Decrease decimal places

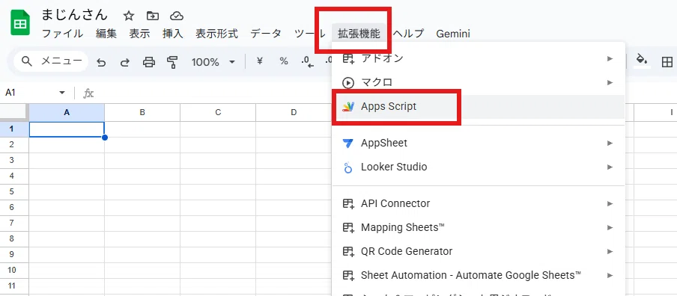307,62
